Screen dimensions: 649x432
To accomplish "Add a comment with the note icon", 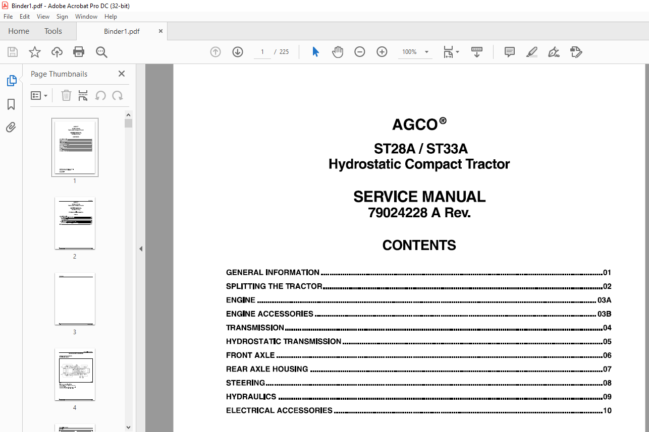I will point(510,52).
